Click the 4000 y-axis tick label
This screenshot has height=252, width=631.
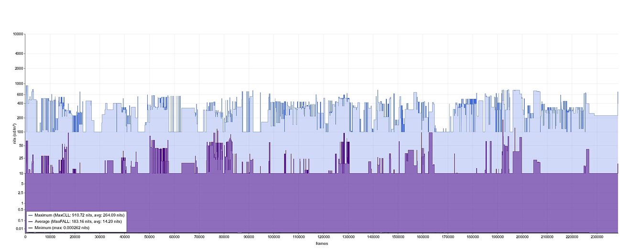[x=19, y=53]
